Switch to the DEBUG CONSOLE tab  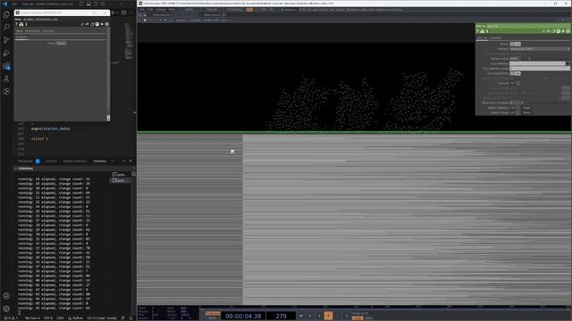[75, 160]
